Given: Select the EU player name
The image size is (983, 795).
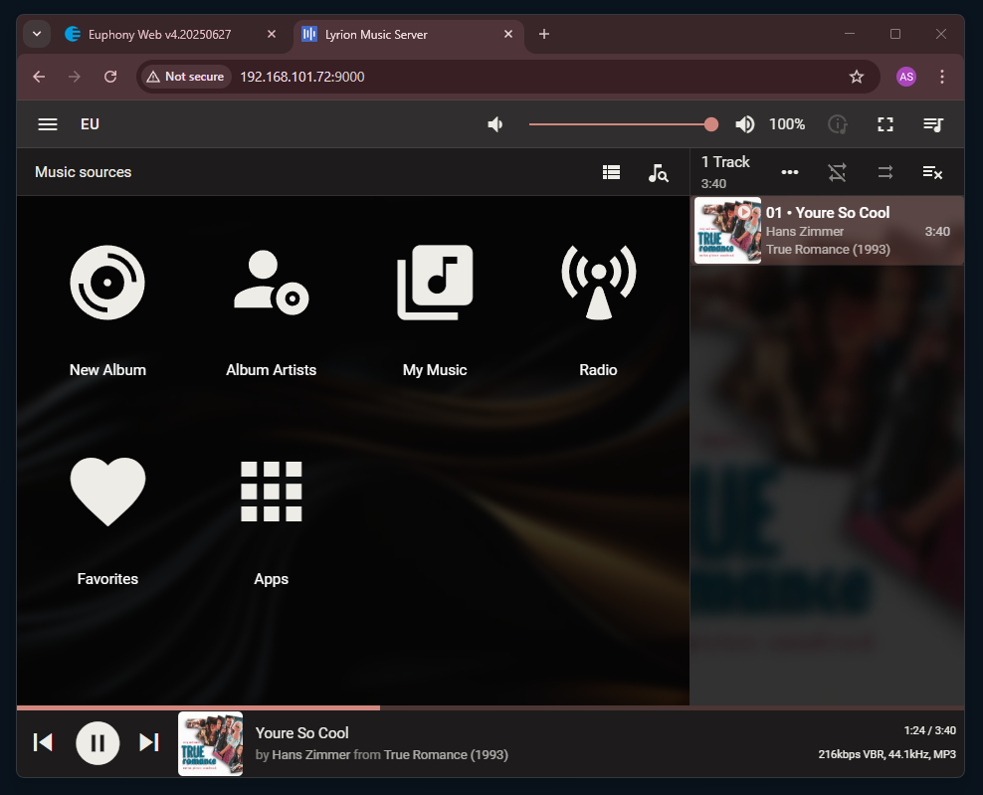Looking at the screenshot, I should pyautogui.click(x=90, y=124).
